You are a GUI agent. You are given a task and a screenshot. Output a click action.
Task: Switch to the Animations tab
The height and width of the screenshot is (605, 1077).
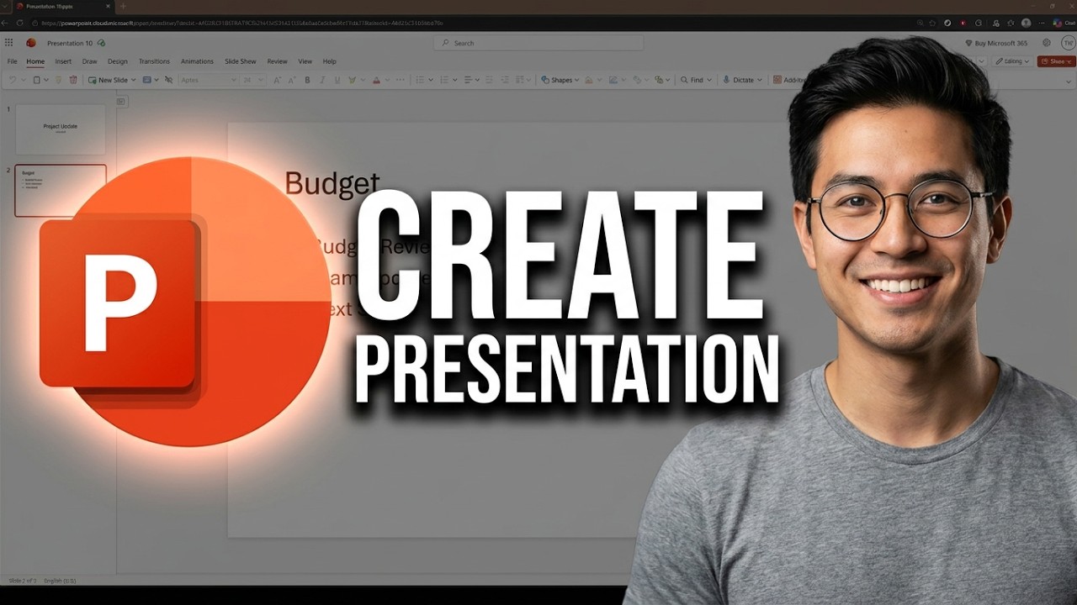(197, 61)
